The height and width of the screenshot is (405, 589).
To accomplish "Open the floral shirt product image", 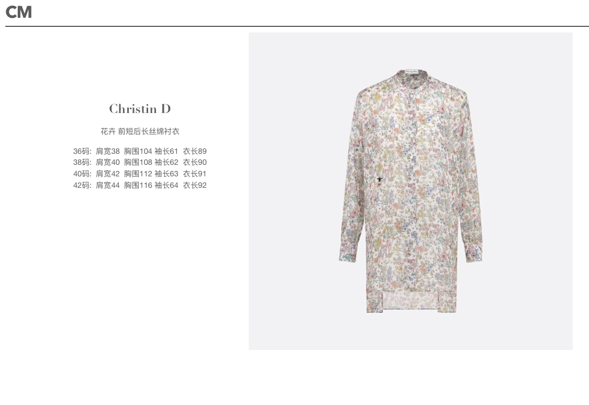I will coord(410,191).
